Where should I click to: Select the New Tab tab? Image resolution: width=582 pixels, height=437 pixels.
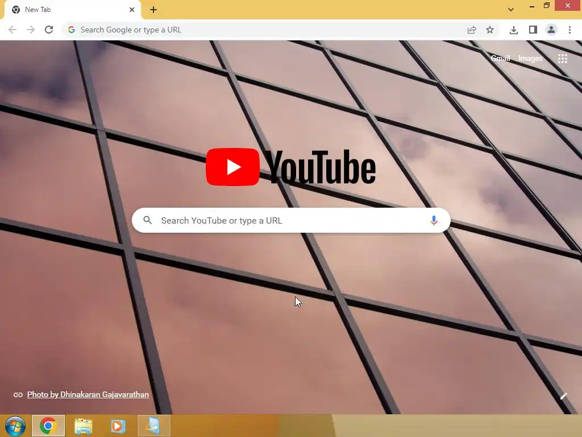coord(72,10)
